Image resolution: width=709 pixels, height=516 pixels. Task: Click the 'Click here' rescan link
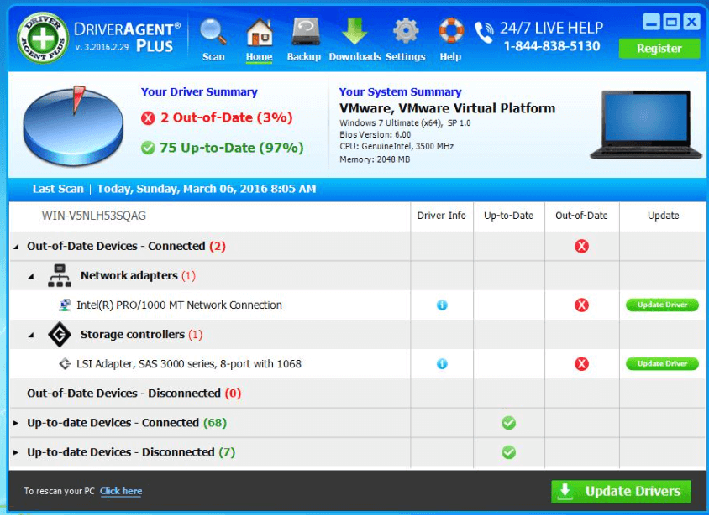point(121,491)
